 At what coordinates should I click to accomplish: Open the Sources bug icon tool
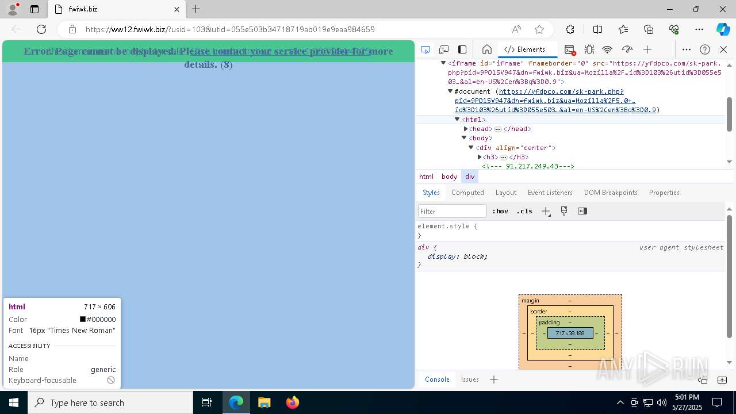coord(589,49)
